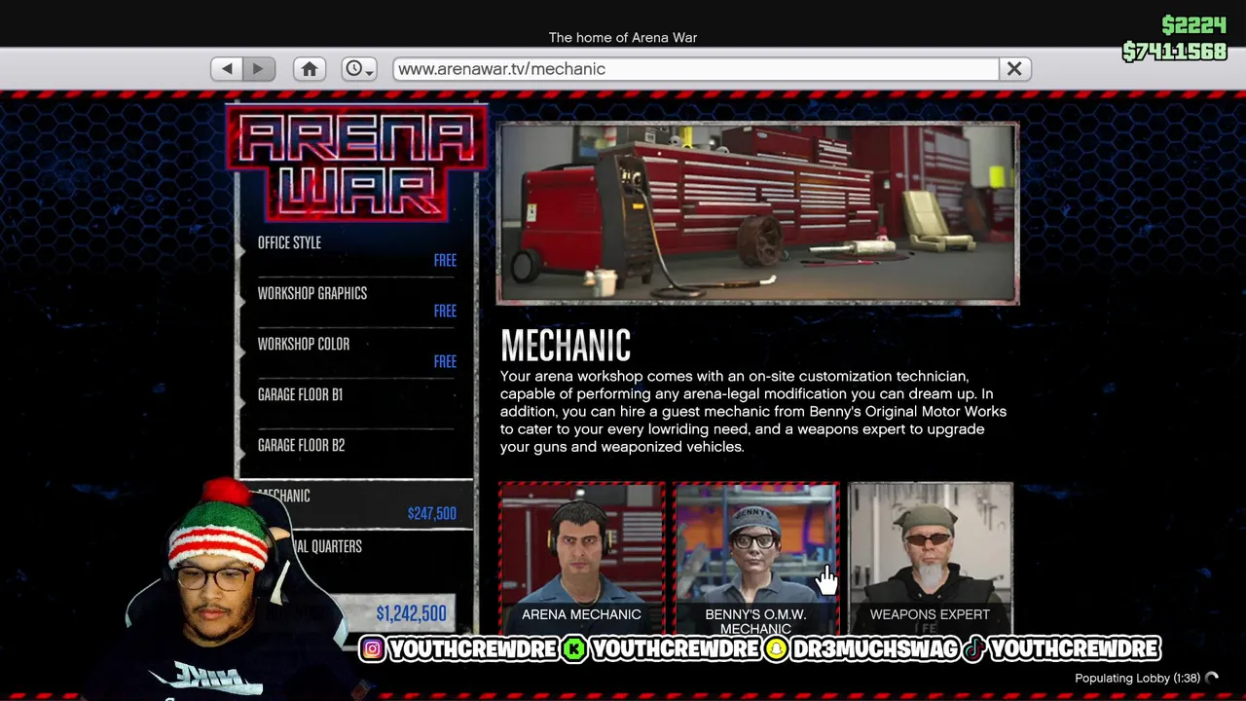Click the Kick icon in the overlay
Viewport: 1246px width, 701px height.
[574, 648]
